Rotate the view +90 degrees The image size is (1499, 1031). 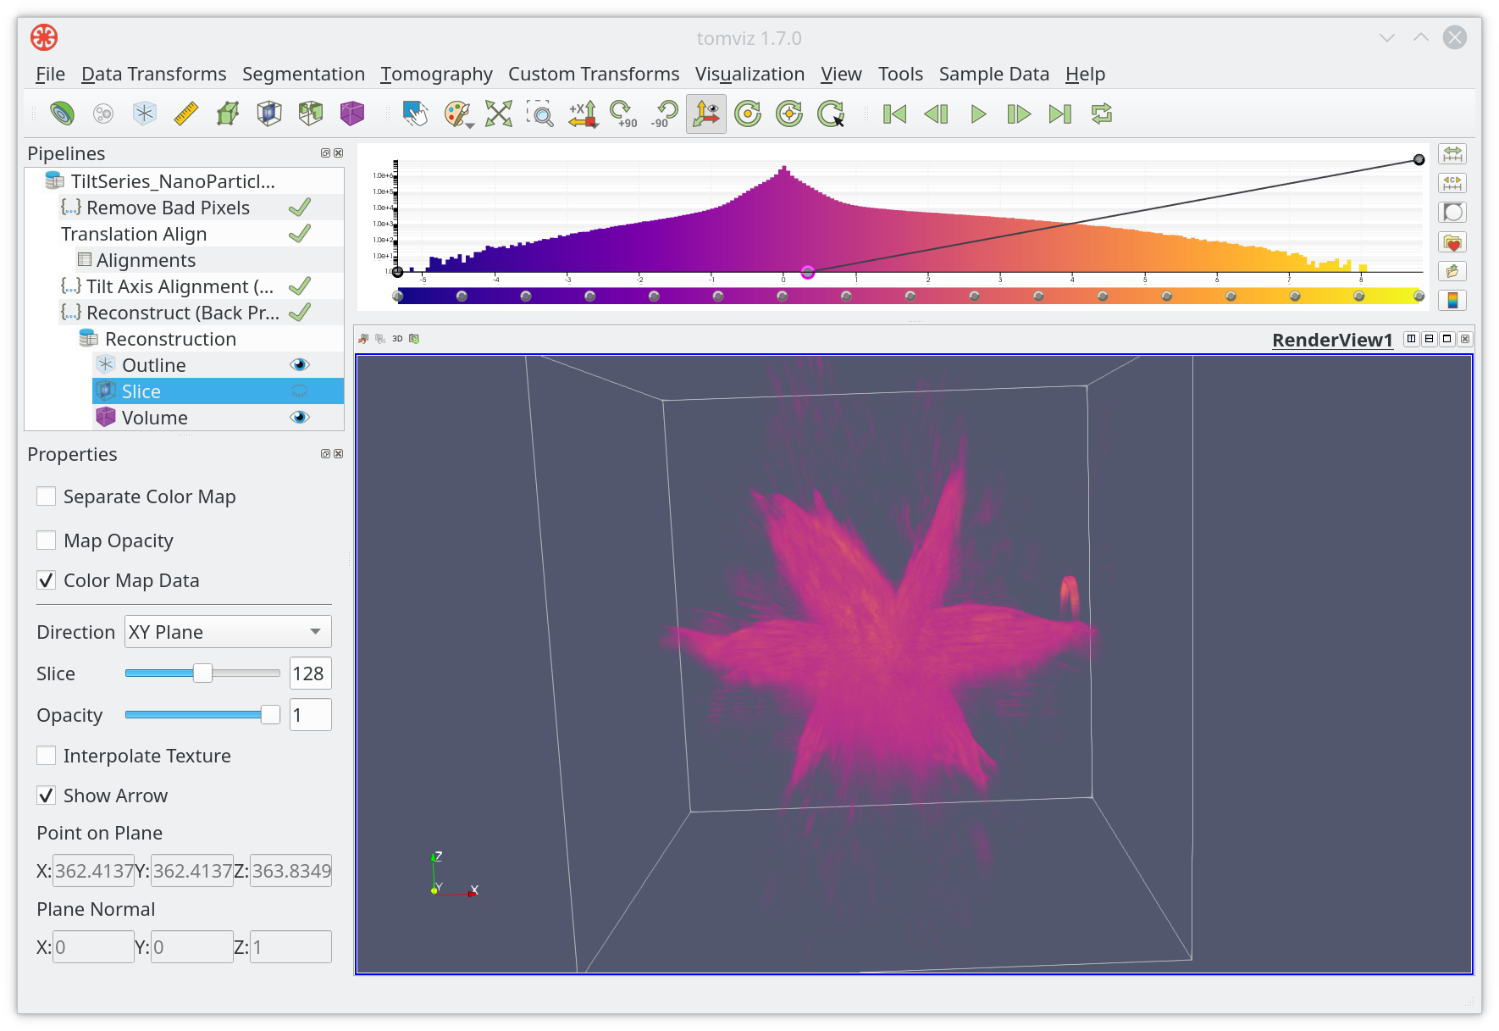pyautogui.click(x=623, y=114)
